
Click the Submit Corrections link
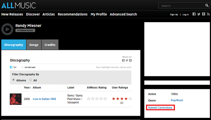click(160, 108)
